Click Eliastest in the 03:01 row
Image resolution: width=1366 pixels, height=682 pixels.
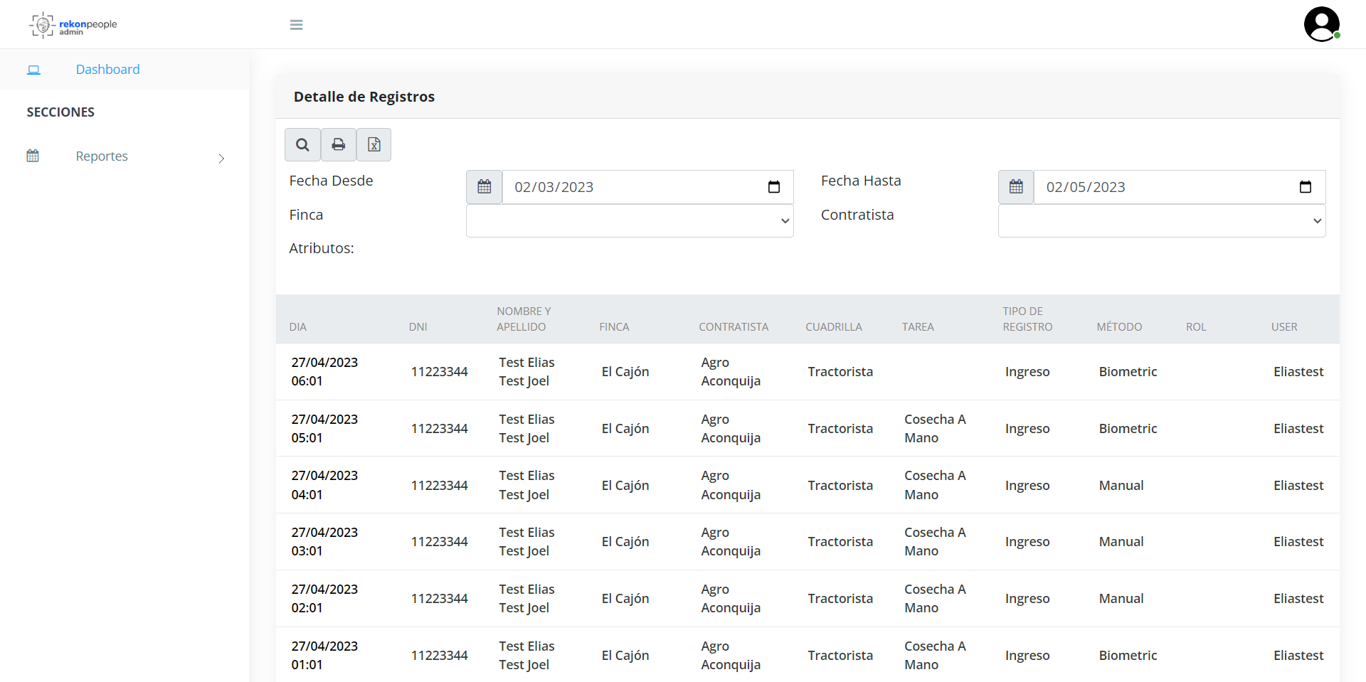(x=1298, y=542)
